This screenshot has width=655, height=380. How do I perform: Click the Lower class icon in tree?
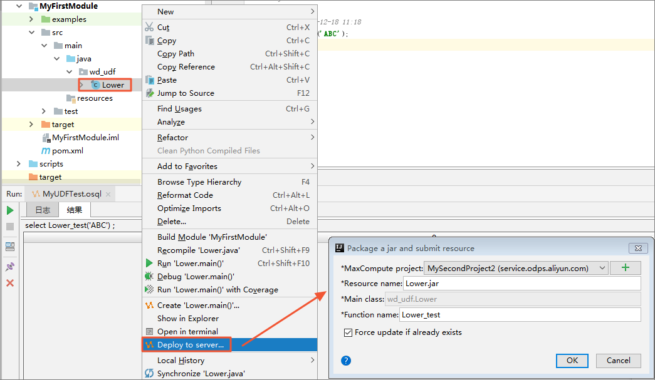96,85
